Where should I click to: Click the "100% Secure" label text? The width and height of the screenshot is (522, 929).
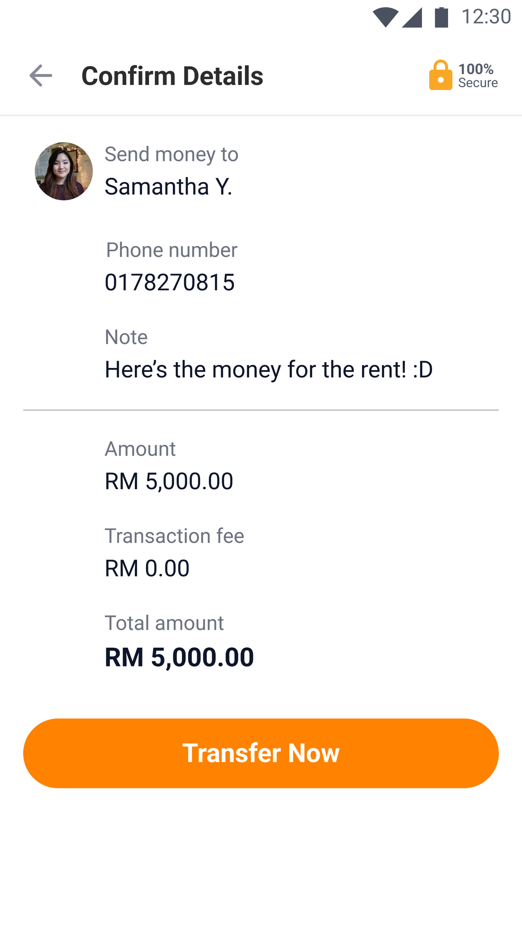pyautogui.click(x=478, y=76)
